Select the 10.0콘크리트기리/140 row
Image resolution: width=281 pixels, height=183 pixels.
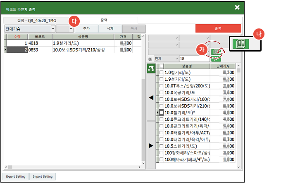187,119
